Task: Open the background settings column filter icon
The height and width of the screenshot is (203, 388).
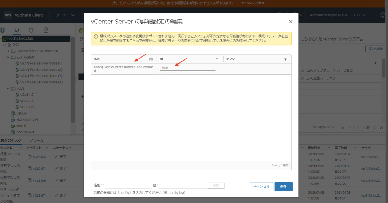Action: (x=375, y=63)
